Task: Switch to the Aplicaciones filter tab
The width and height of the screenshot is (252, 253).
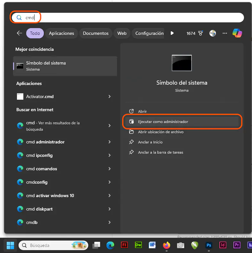Action: point(61,33)
